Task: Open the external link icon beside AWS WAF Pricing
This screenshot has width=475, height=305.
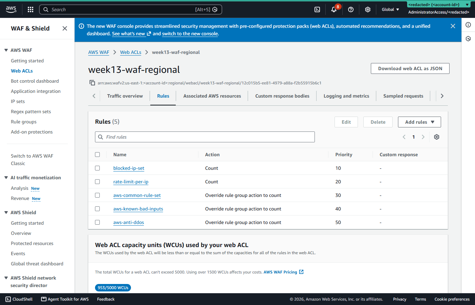Action: coord(301,272)
